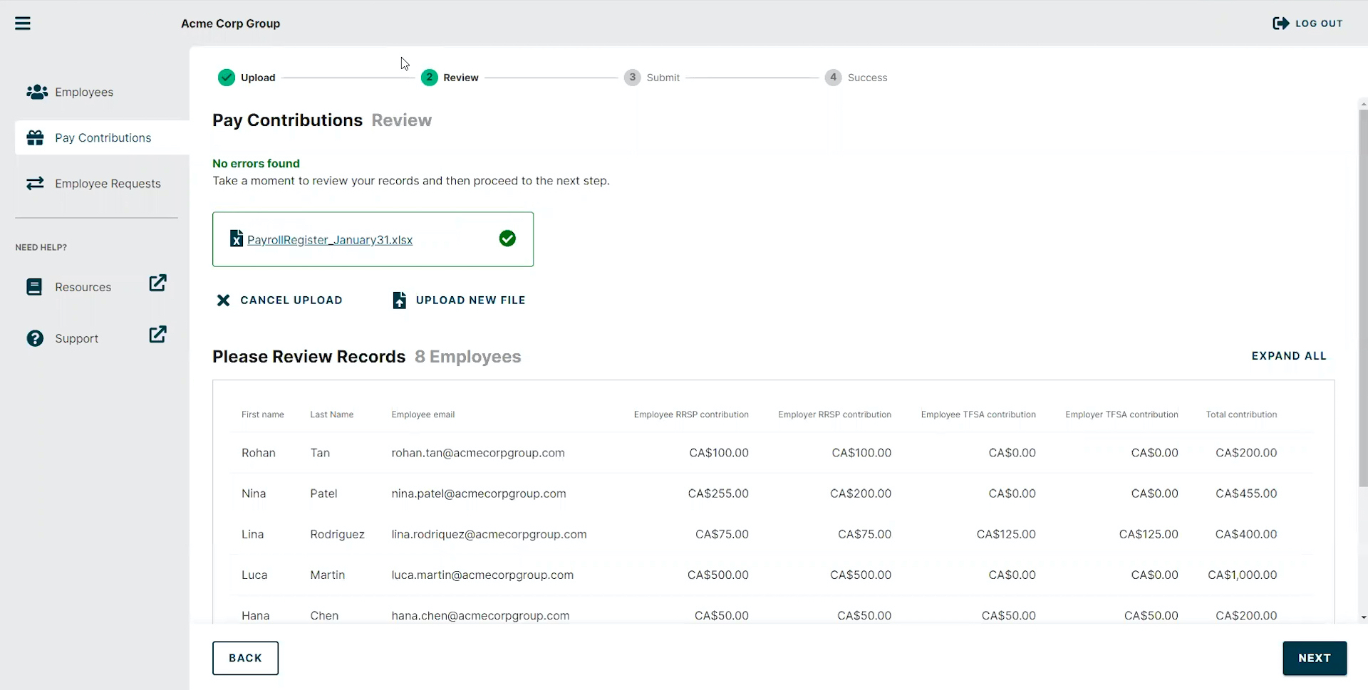Image resolution: width=1368 pixels, height=690 pixels.
Task: Click Employee RRSP contribution column header
Action: tap(691, 414)
